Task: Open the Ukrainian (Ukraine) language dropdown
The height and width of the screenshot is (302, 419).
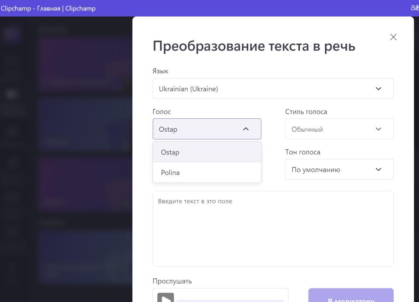Action: pos(273,89)
